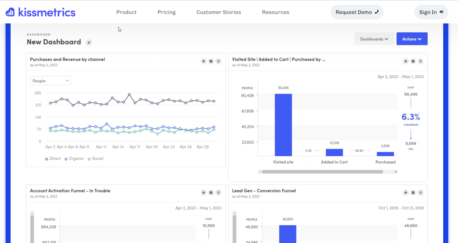The height and width of the screenshot is (243, 458).
Task: Open the Actions menu
Action: 412,39
